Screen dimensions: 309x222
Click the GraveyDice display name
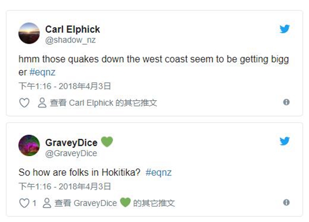pyautogui.click(x=71, y=141)
